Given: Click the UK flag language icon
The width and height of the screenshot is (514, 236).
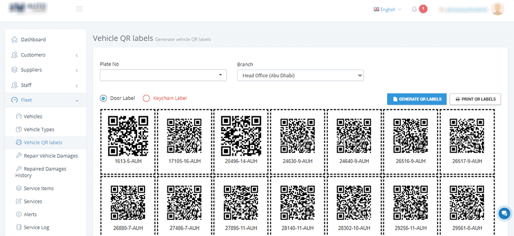Looking at the screenshot, I should pos(376,10).
